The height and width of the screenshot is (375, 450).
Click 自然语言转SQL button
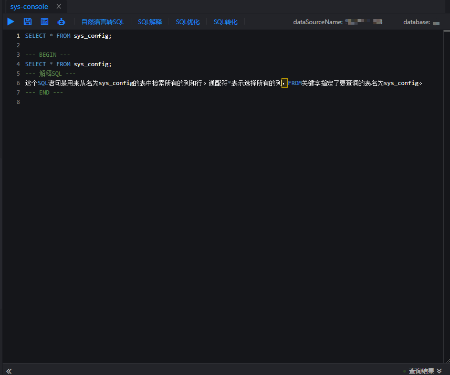(102, 22)
